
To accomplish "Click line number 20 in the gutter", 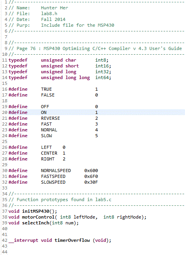I will pos(5,112).
